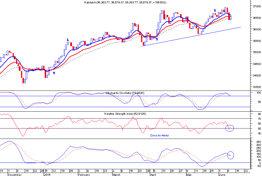This screenshot has height=176, width=262.
Task: Select the blue ascending trendline on price chart
Action: pyautogui.click(x=191, y=37)
